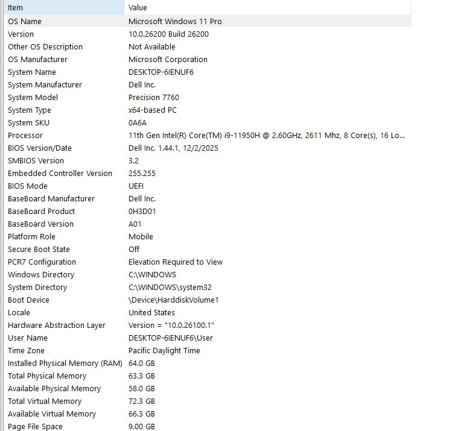Select the value Microsoft Windows 11 Pro
Image resolution: width=453 pixels, height=431 pixels.
175,21
